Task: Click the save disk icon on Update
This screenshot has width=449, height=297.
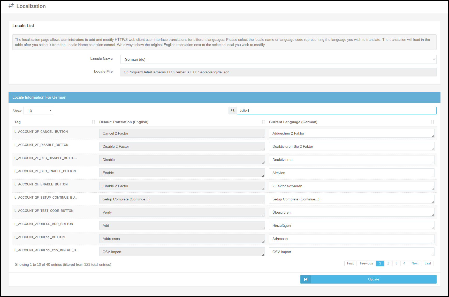Action: pyautogui.click(x=306, y=279)
